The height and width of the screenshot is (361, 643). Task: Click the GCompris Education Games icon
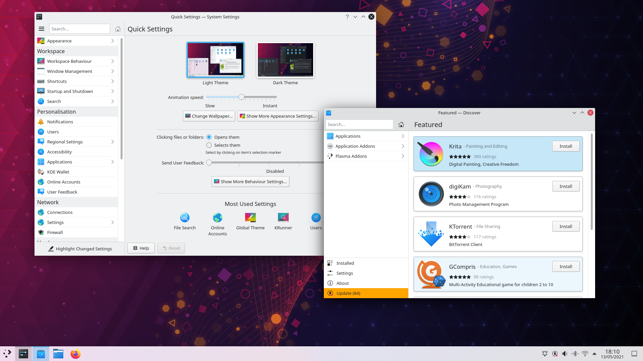(x=431, y=274)
